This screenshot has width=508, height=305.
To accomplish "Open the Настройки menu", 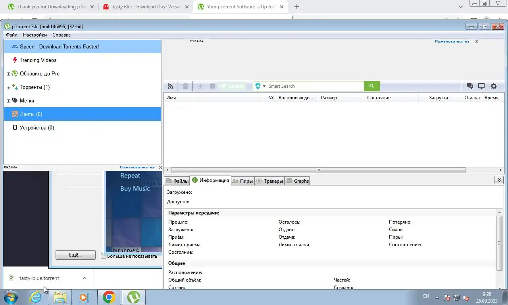I will coord(35,35).
